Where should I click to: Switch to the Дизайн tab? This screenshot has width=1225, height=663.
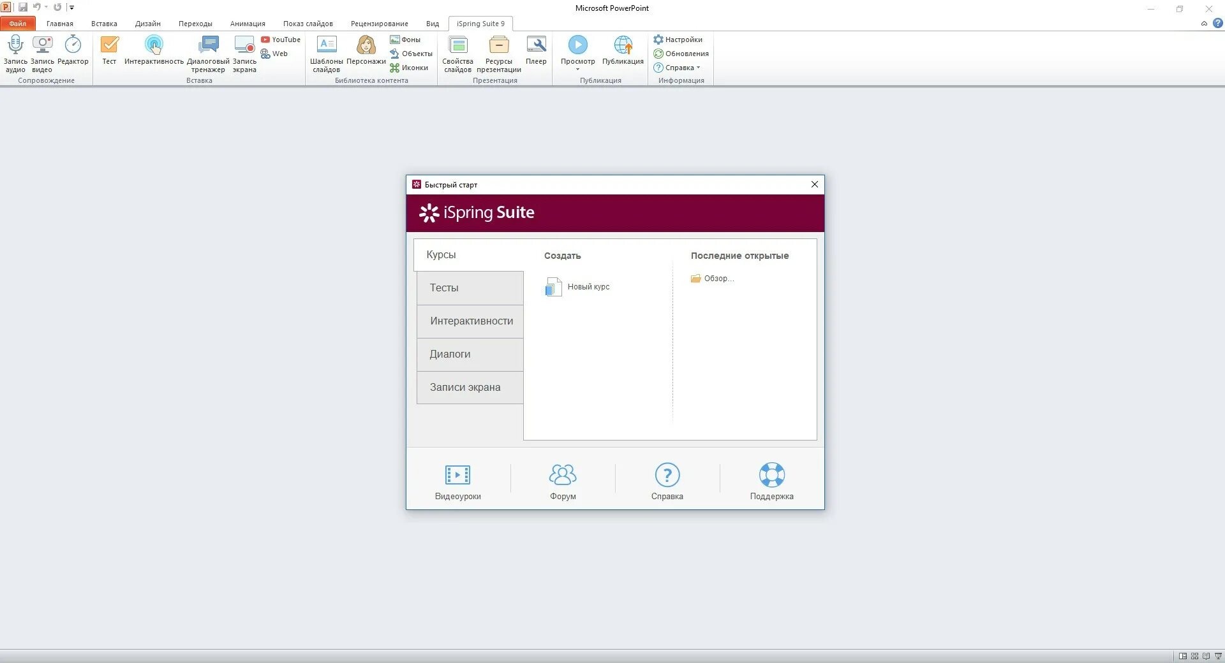(x=148, y=24)
